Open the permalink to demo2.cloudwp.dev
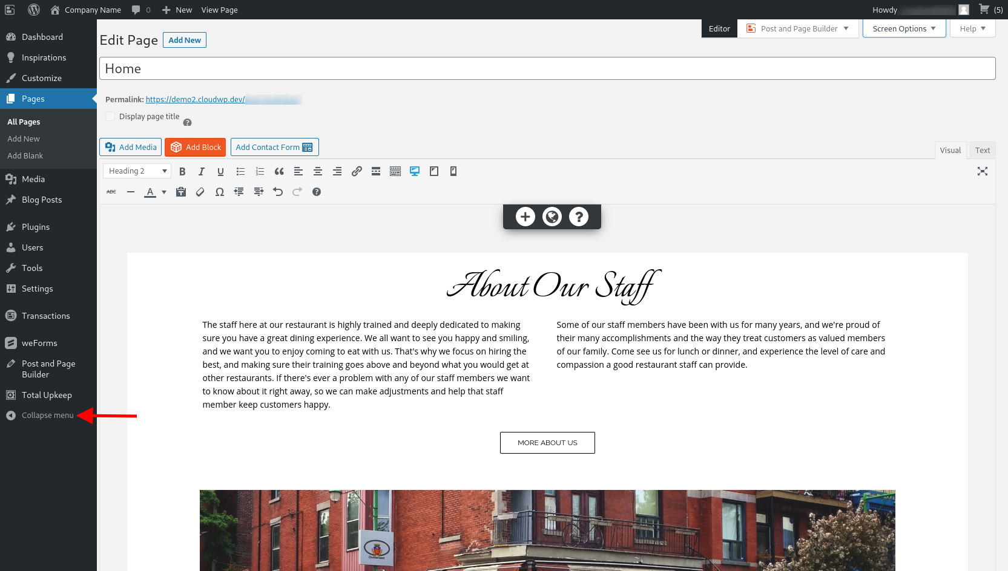The width and height of the screenshot is (1008, 571). click(x=195, y=99)
